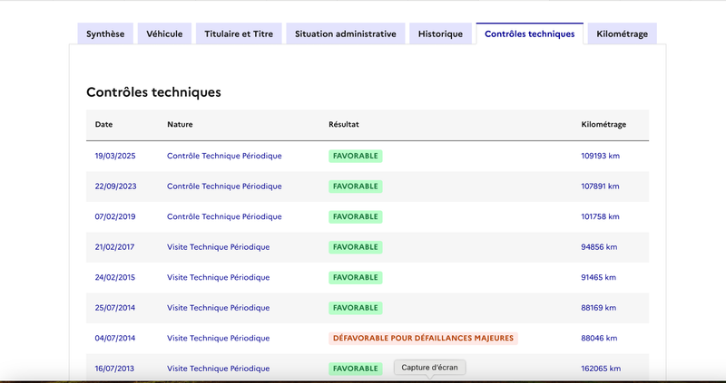Click the Contrôle Technique Périodique entry for 07/02/2019
Image resolution: width=726 pixels, height=383 pixels.
tap(224, 216)
